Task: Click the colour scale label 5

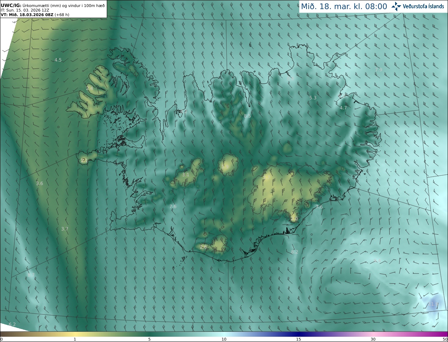Action: click(149, 339)
